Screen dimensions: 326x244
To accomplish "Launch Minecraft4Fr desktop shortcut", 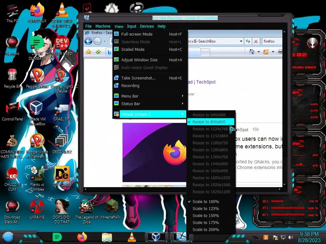I will [111, 210].
